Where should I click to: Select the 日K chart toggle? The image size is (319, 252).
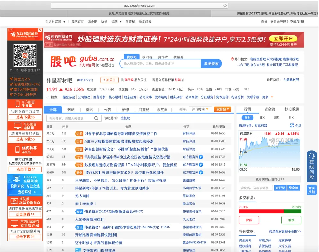coord(262,118)
